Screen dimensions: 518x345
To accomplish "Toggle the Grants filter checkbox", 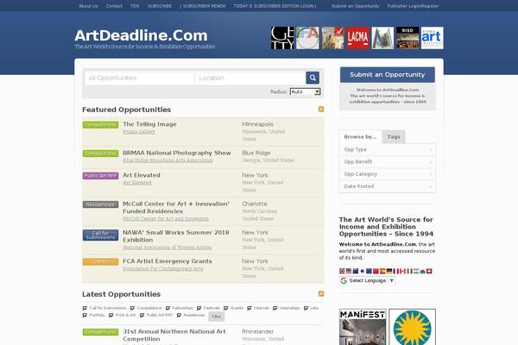I will [226, 308].
